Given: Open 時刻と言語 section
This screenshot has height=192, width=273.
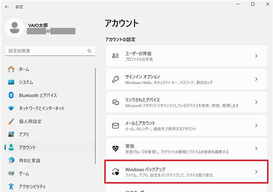Looking at the screenshot, I should (x=30, y=160).
